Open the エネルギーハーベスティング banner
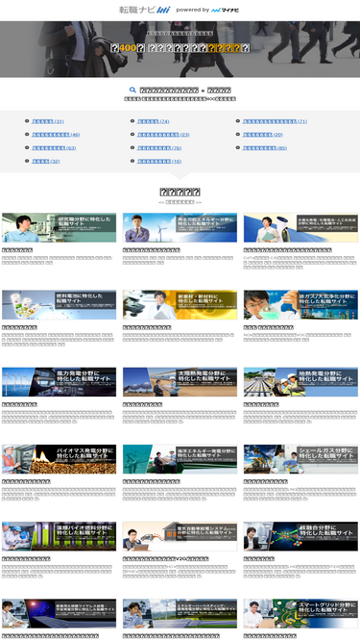The image size is (360, 642). pos(180,614)
